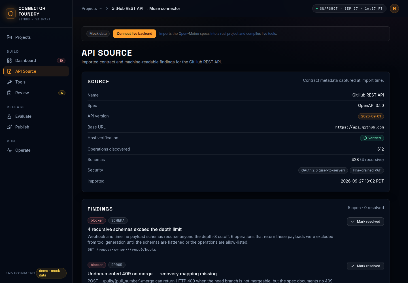Click the Schemas value 428 (4 recursive)
This screenshot has width=408, height=283.
click(x=367, y=160)
